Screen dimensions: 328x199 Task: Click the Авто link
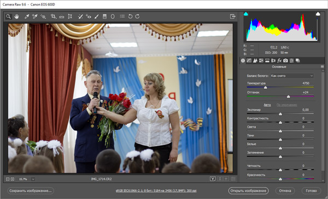coord(267,105)
